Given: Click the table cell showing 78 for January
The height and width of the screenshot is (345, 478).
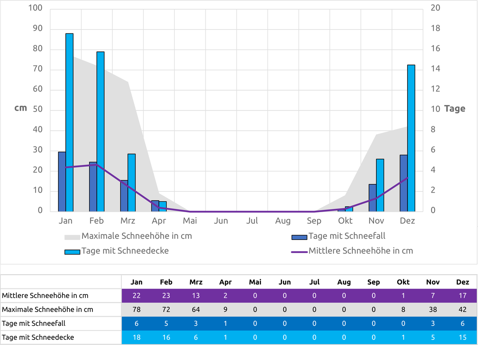Looking at the screenshot, I should (137, 310).
